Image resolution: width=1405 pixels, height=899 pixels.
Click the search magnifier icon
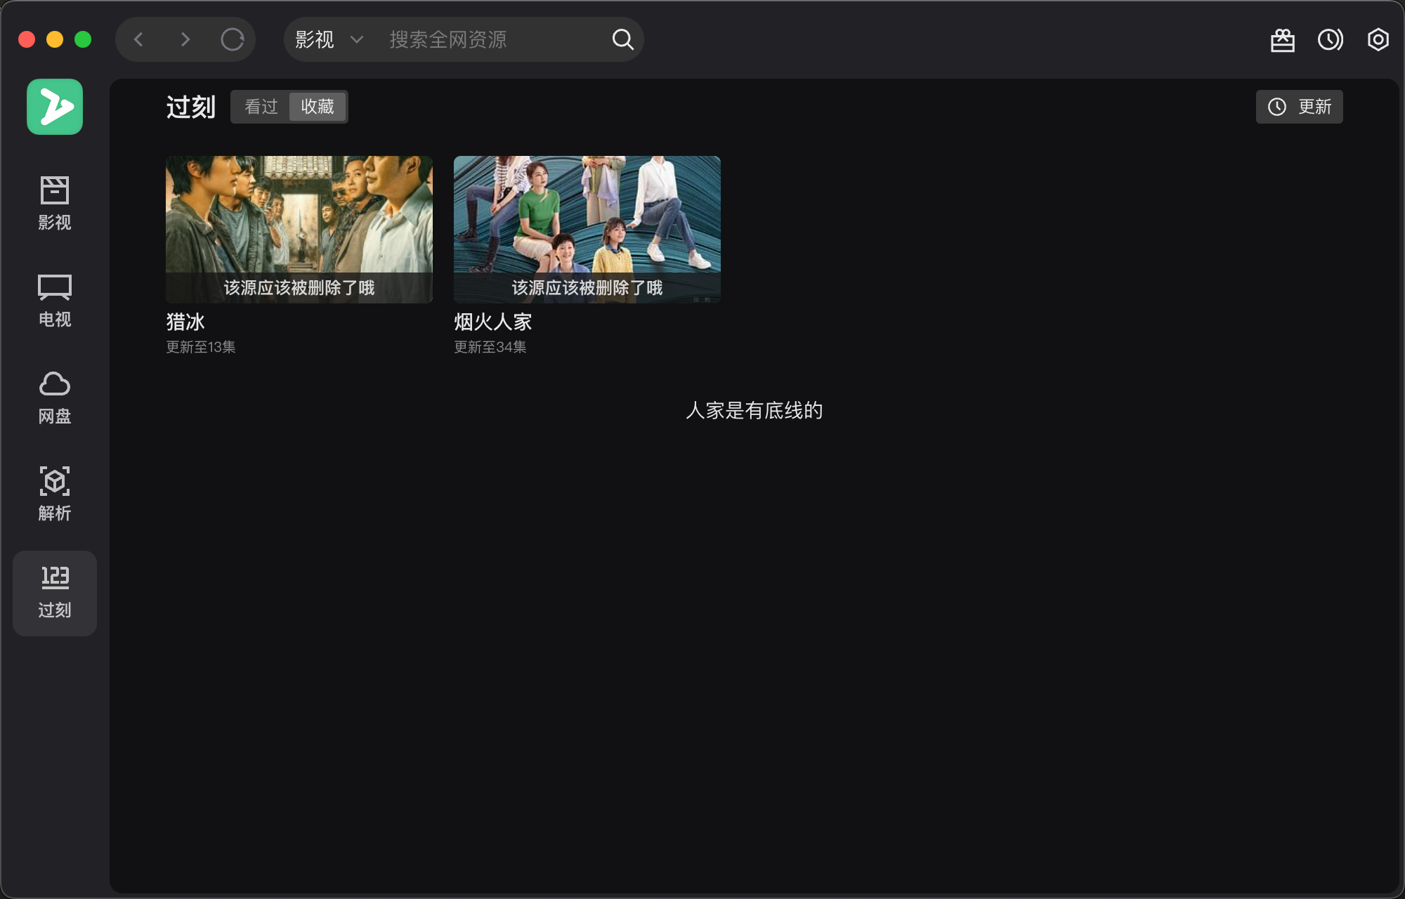tap(622, 40)
